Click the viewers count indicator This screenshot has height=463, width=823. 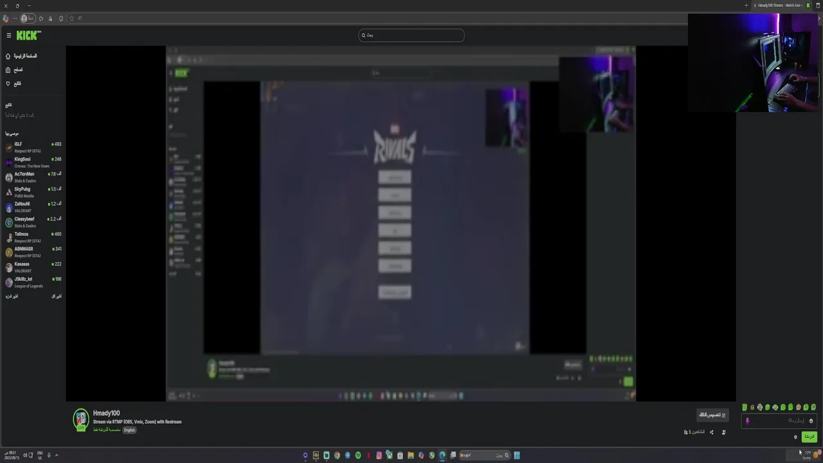694,432
